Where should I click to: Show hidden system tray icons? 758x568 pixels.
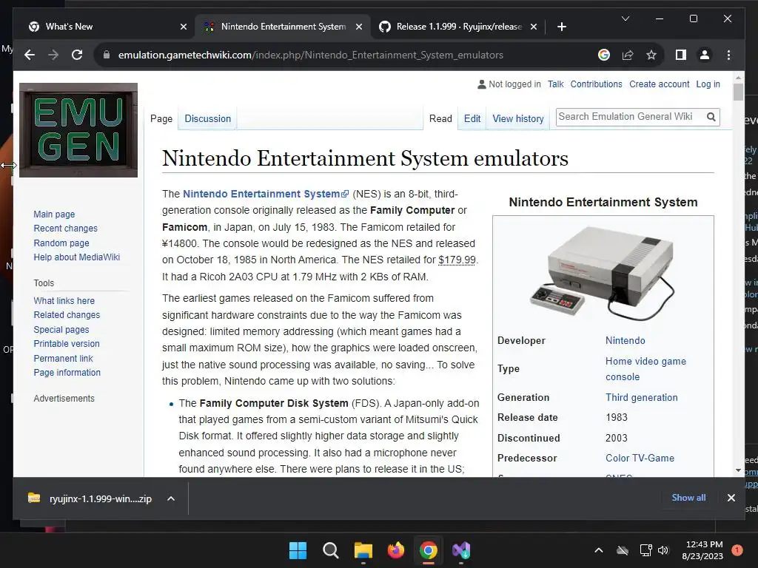(598, 550)
